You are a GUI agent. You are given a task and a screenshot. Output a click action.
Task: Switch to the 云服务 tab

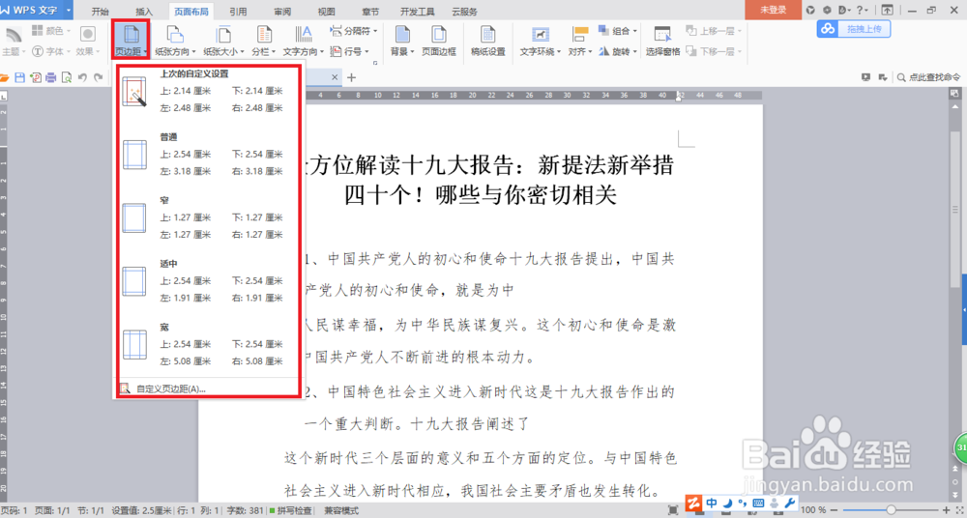[x=464, y=11]
